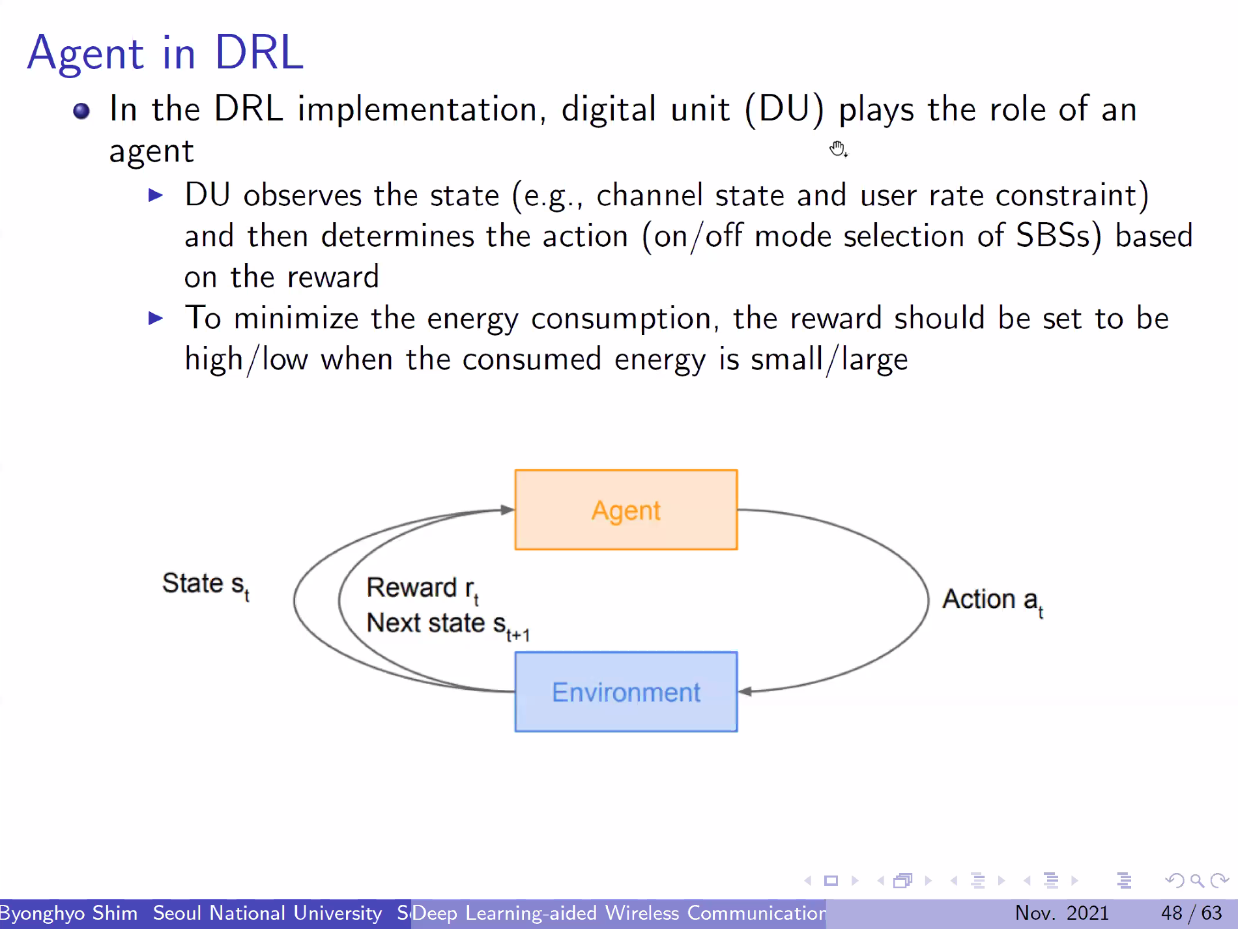
Task: Click the presentation outline icon
Action: (x=1124, y=881)
